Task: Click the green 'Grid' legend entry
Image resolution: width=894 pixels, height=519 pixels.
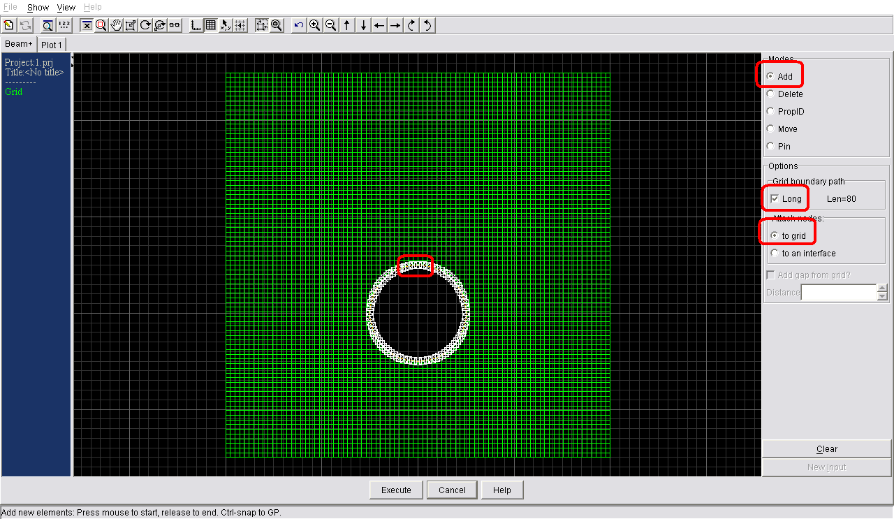Action: [x=13, y=92]
